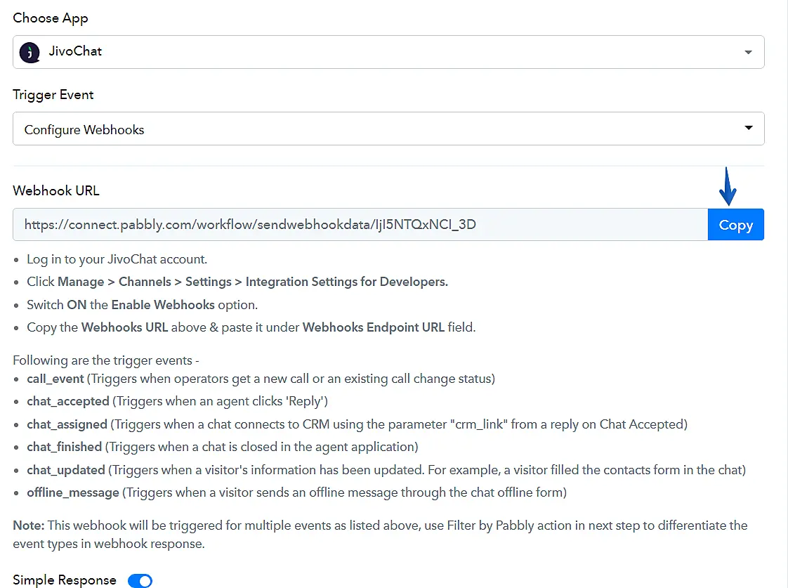Image resolution: width=788 pixels, height=588 pixels.
Task: Click the Choose App label
Action: (51, 18)
